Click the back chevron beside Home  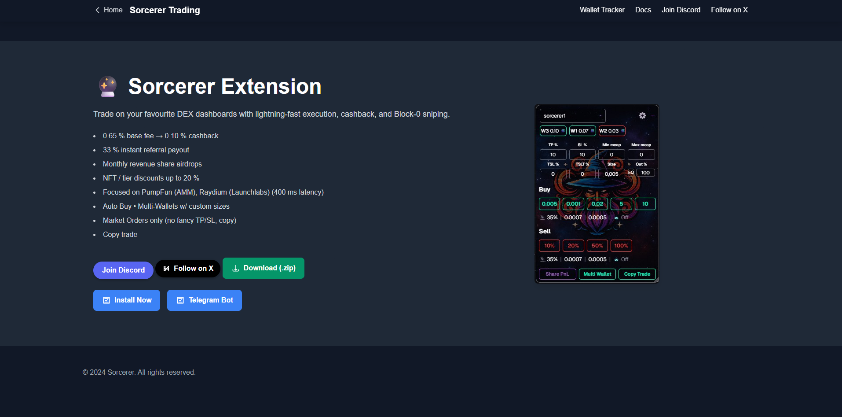point(97,10)
